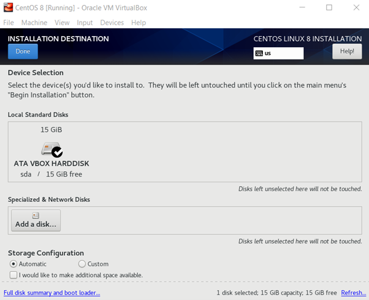Enable make additional space available checkbox
This screenshot has height=300, width=369.
(13, 275)
